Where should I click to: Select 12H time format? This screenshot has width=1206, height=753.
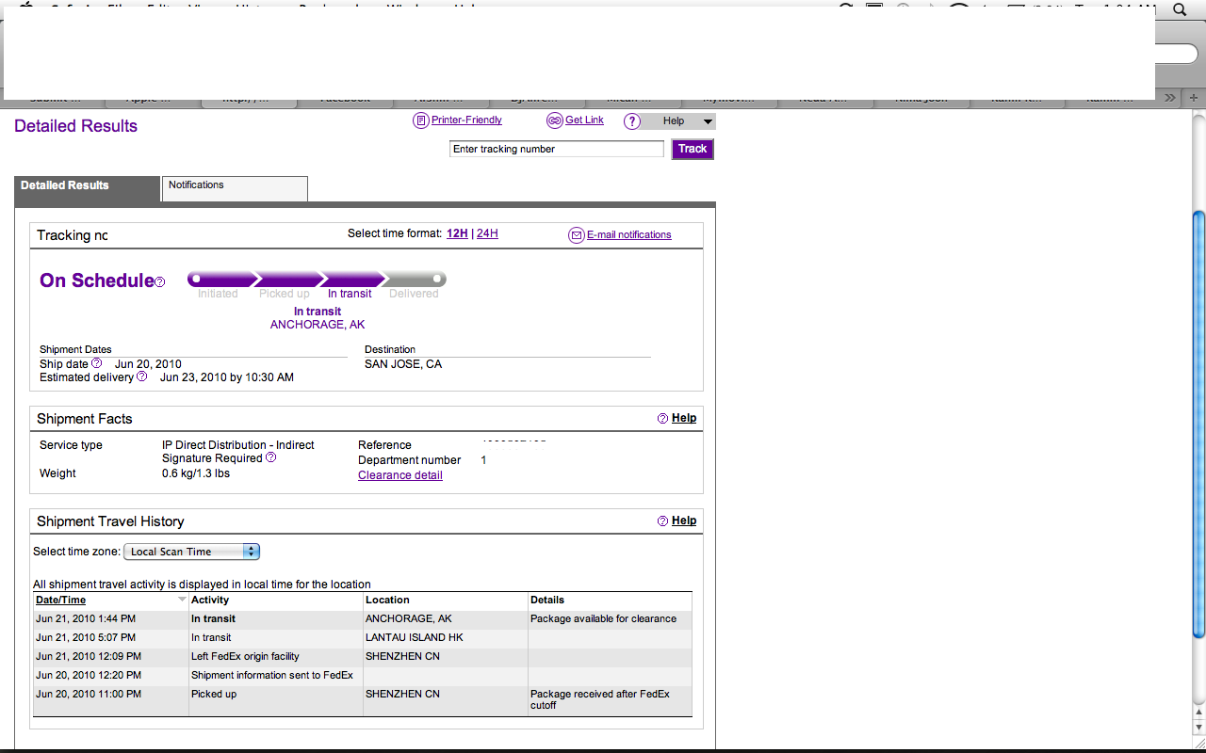[457, 233]
